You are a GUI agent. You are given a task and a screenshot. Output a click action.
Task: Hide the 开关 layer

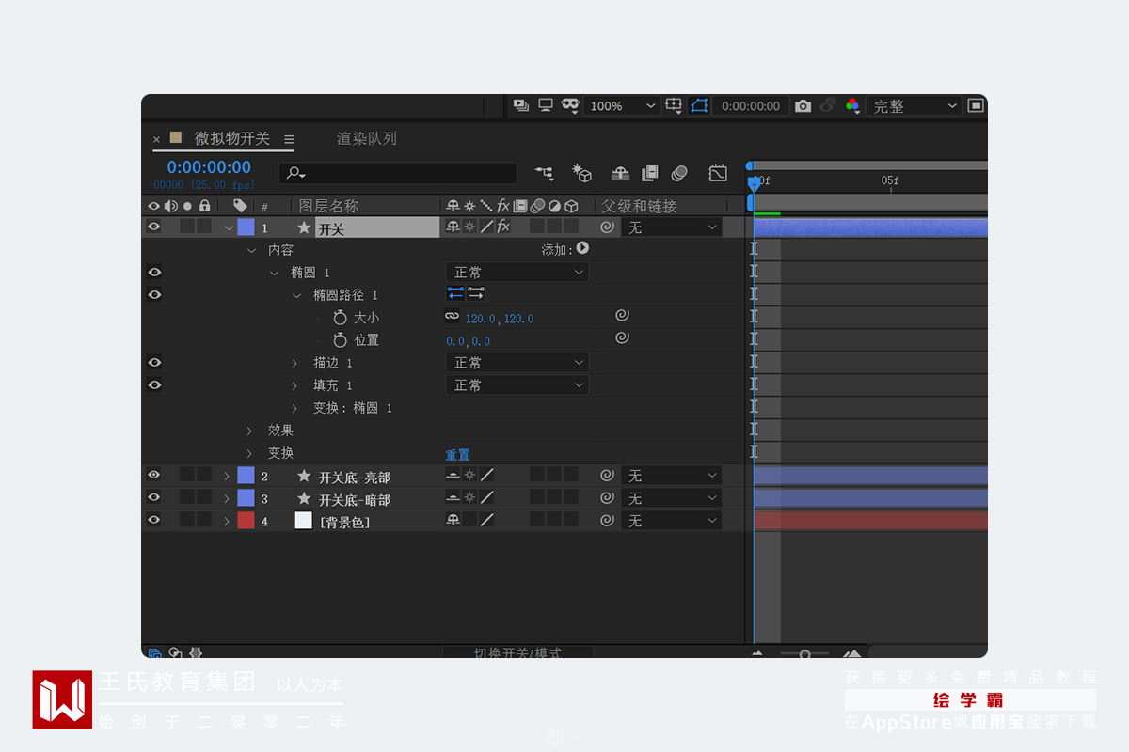point(154,227)
